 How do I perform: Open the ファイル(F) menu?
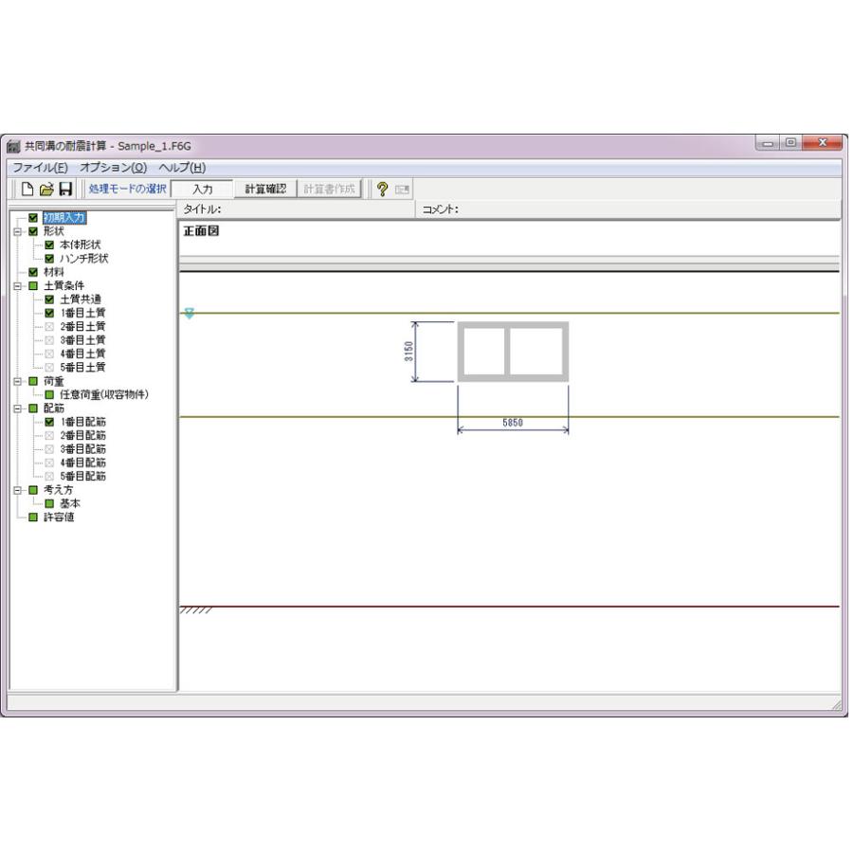[x=40, y=168]
